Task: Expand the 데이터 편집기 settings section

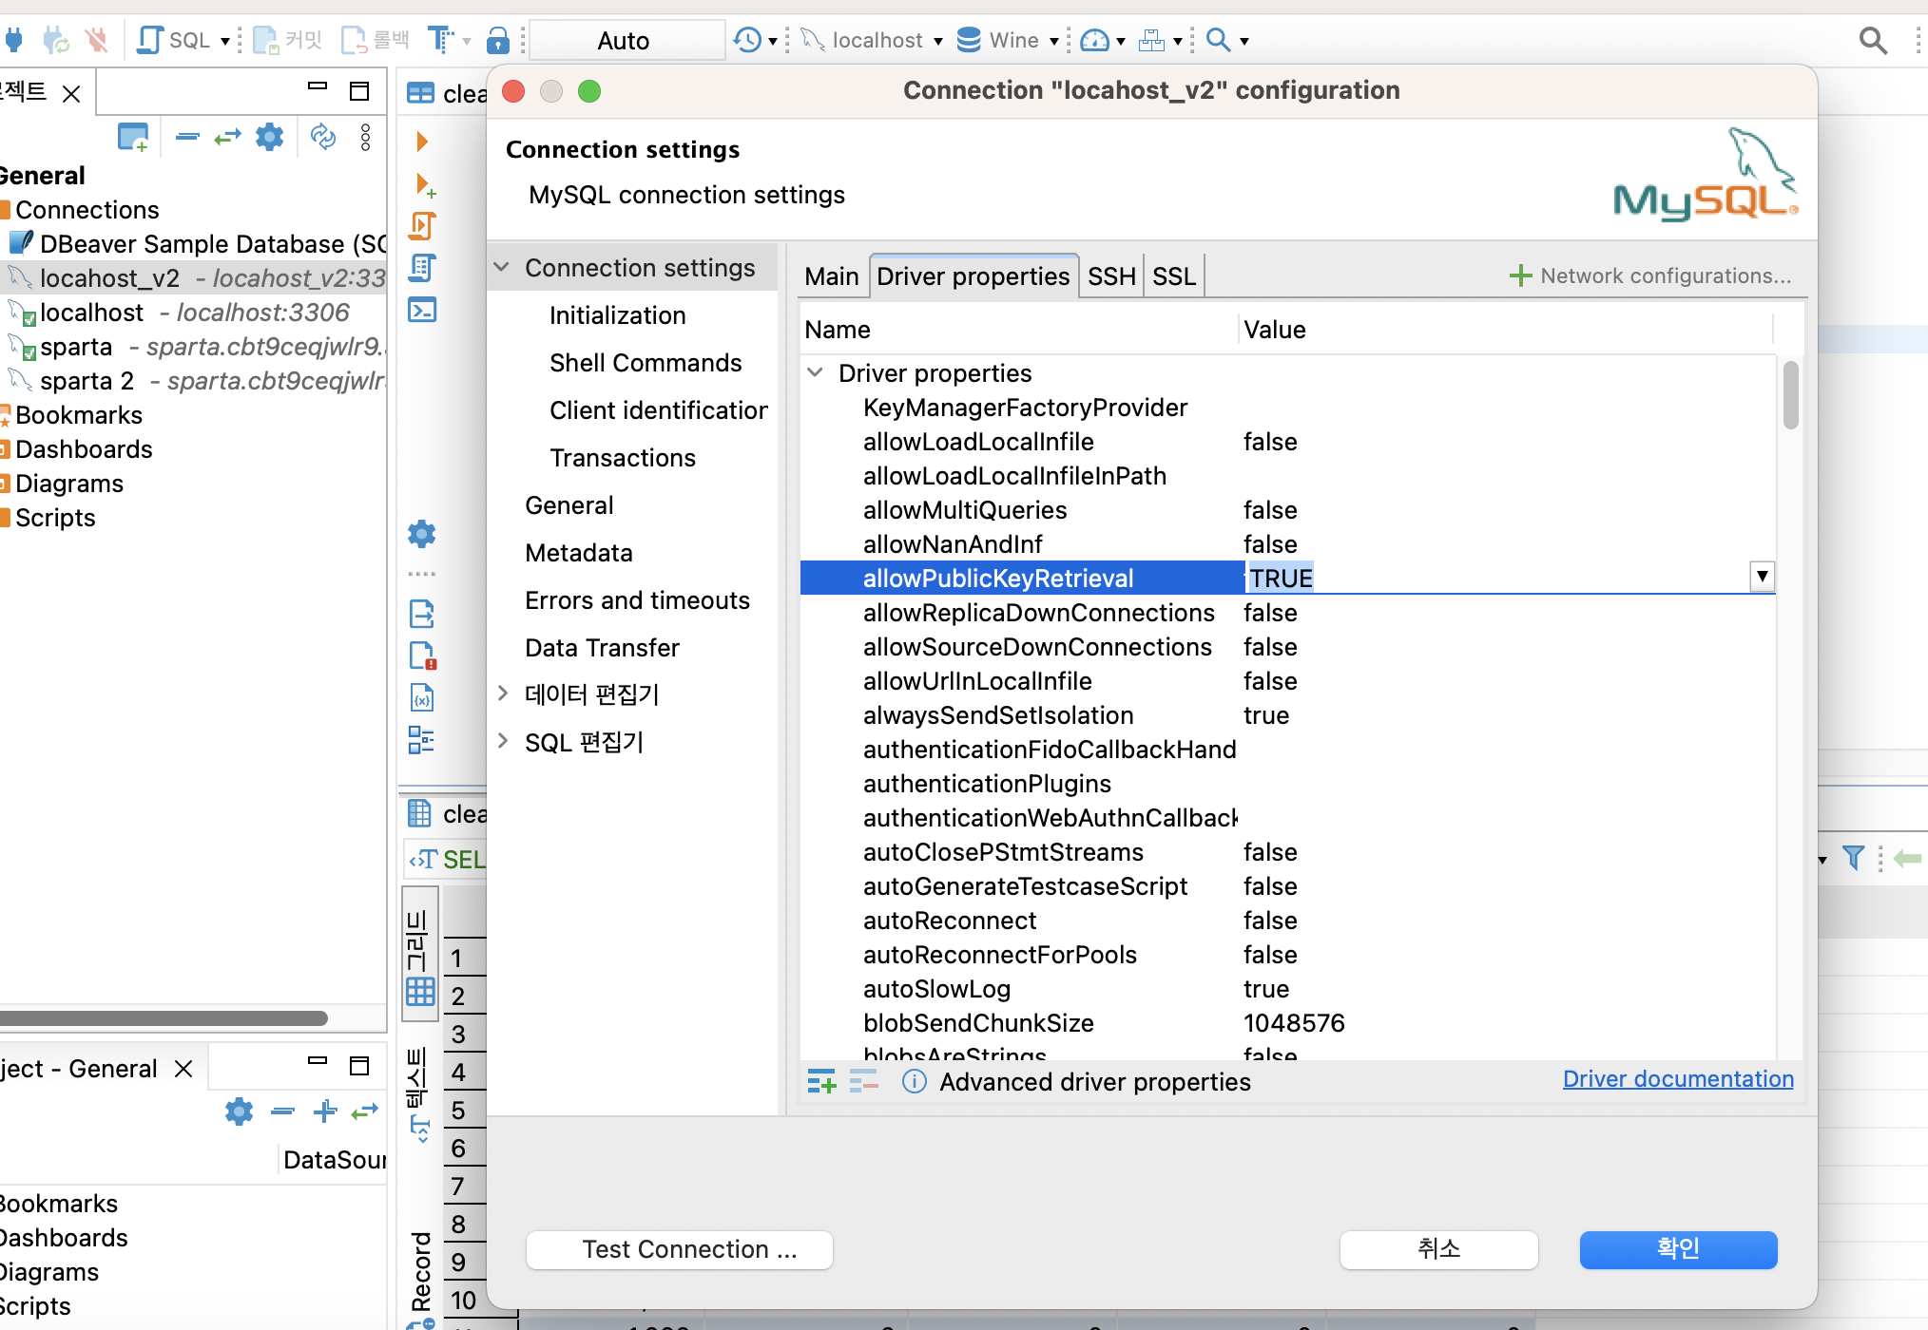Action: click(x=503, y=693)
